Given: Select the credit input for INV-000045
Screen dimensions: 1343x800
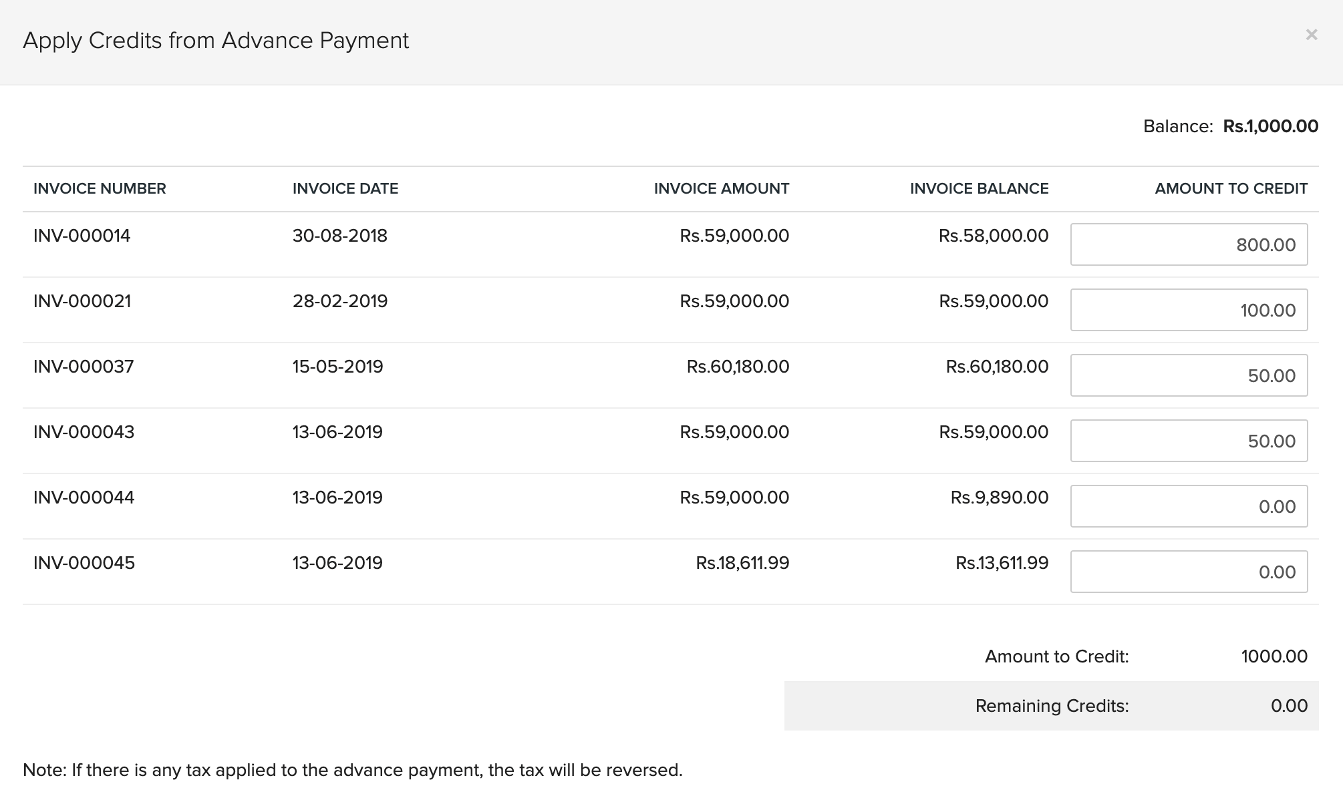Looking at the screenshot, I should pyautogui.click(x=1189, y=572).
